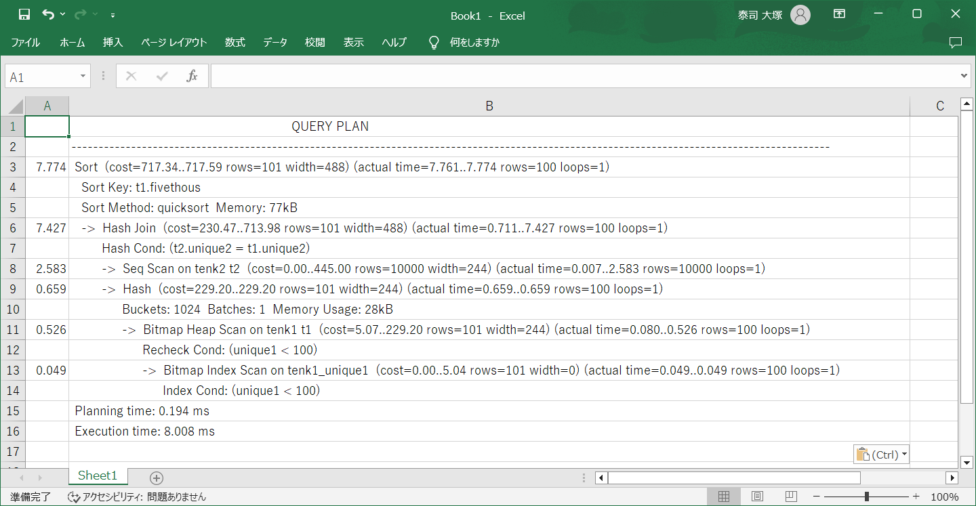Image resolution: width=976 pixels, height=506 pixels.
Task: Click the Select All corner triangle
Action: pos(13,106)
